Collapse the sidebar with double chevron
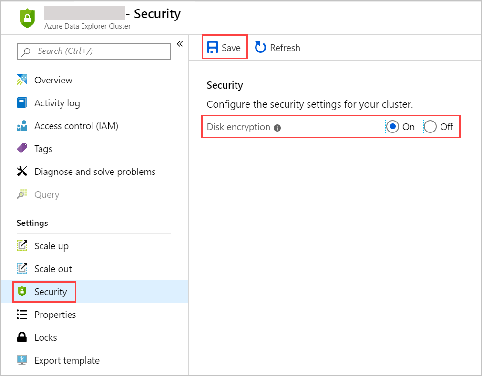The image size is (482, 376). tap(180, 44)
